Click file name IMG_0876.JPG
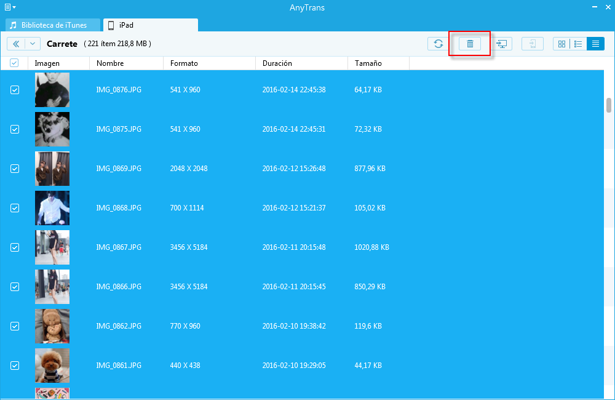The image size is (615, 400). click(119, 90)
